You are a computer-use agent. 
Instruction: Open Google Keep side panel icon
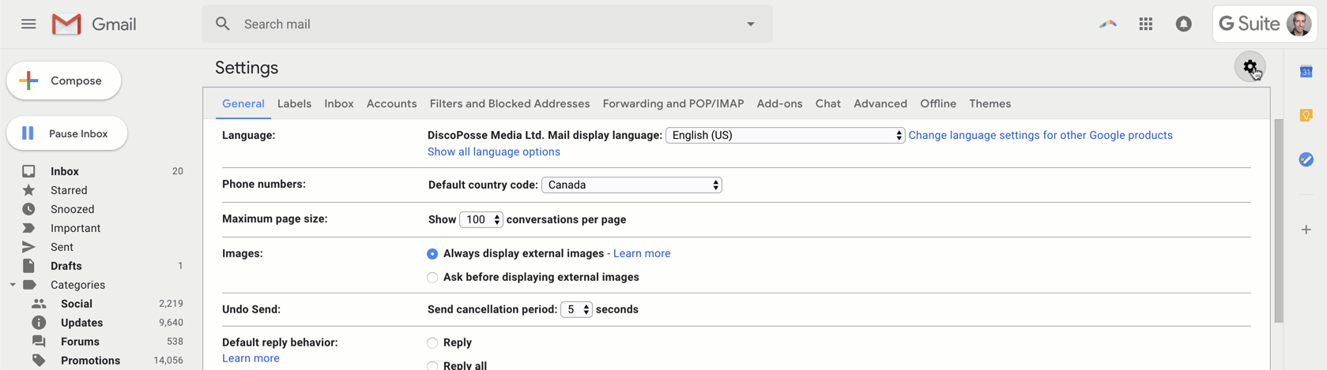click(x=1306, y=115)
